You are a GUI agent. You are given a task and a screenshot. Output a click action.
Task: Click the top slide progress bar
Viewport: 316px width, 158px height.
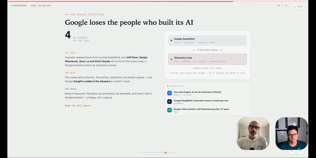point(158,1)
